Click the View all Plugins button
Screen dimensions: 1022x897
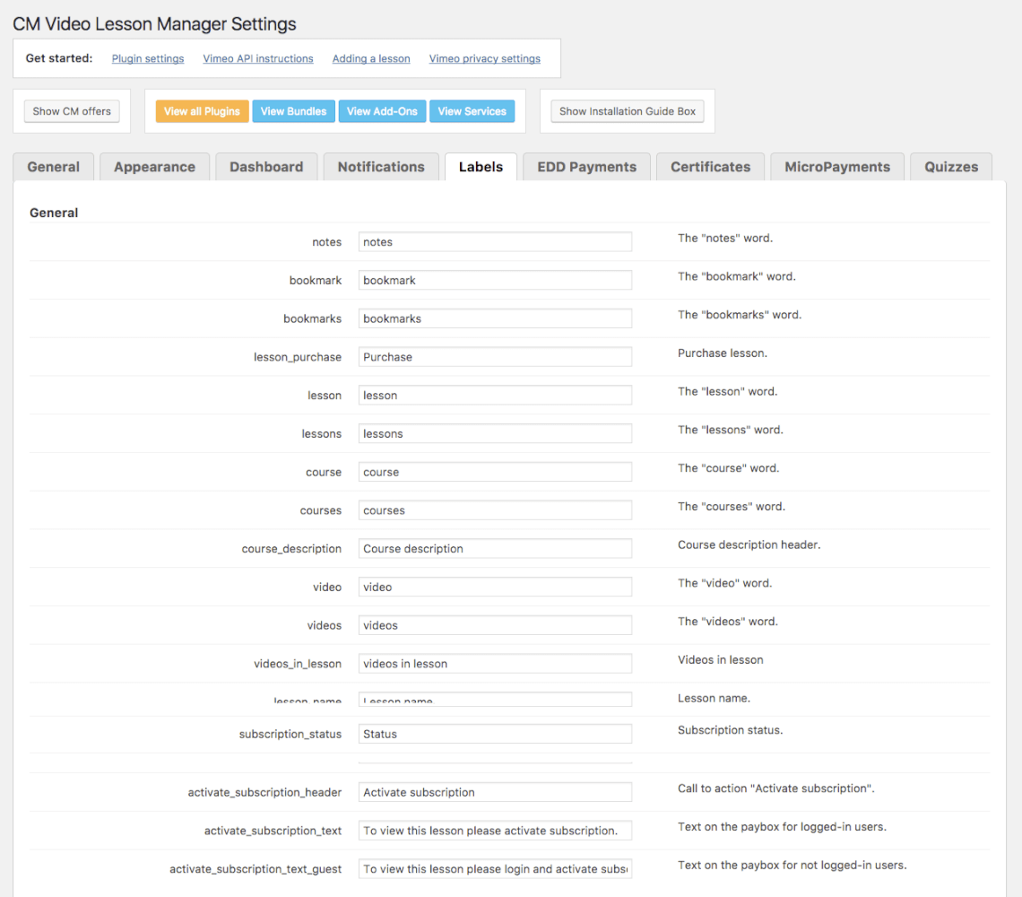pyautogui.click(x=202, y=111)
